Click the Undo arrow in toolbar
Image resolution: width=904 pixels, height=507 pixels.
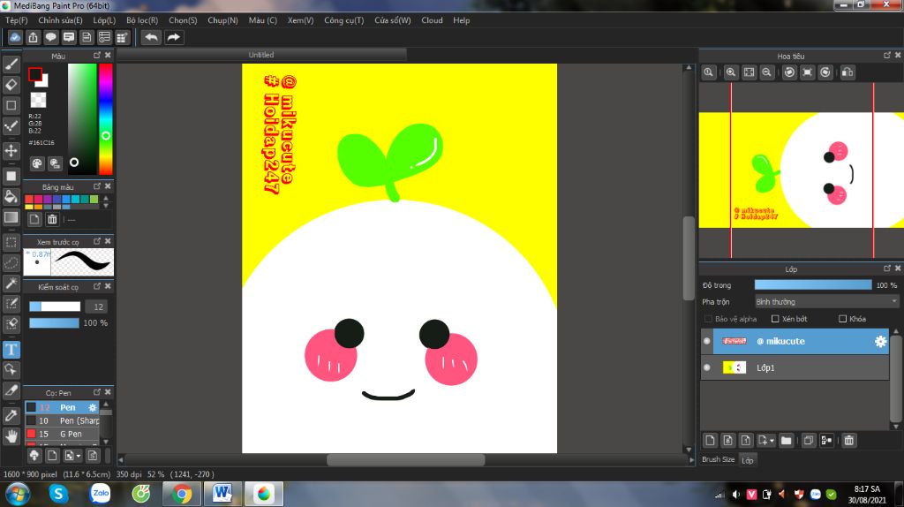pos(152,37)
